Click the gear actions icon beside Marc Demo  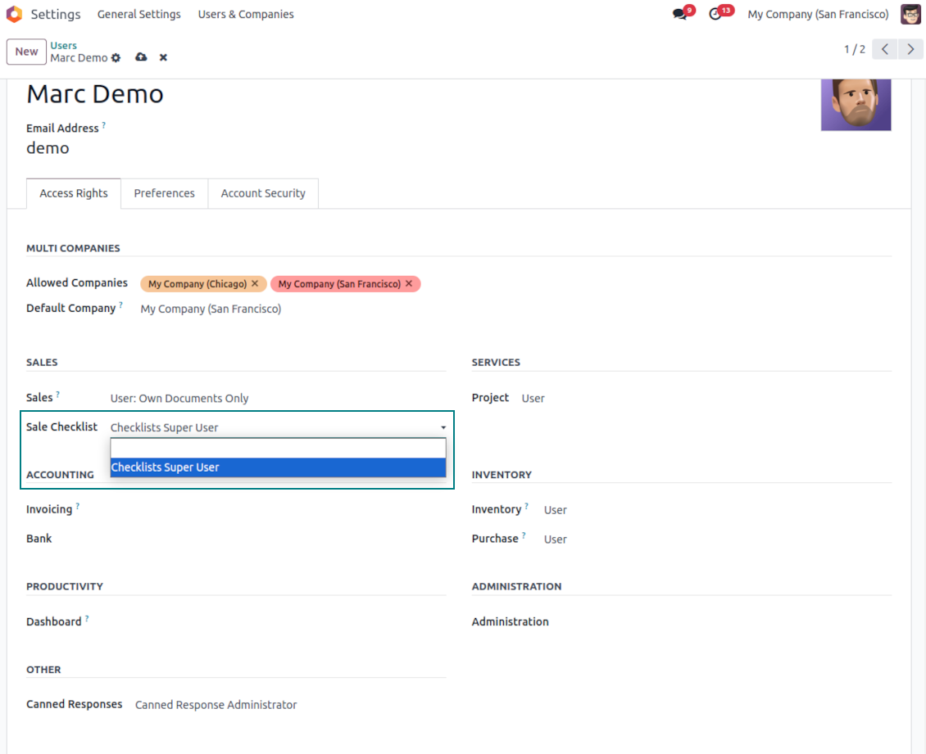tap(116, 58)
